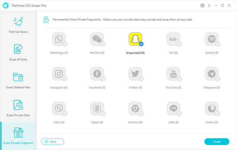The height and width of the screenshot is (150, 236).
Task: Check the Instagram selection circle
Action: [65, 79]
